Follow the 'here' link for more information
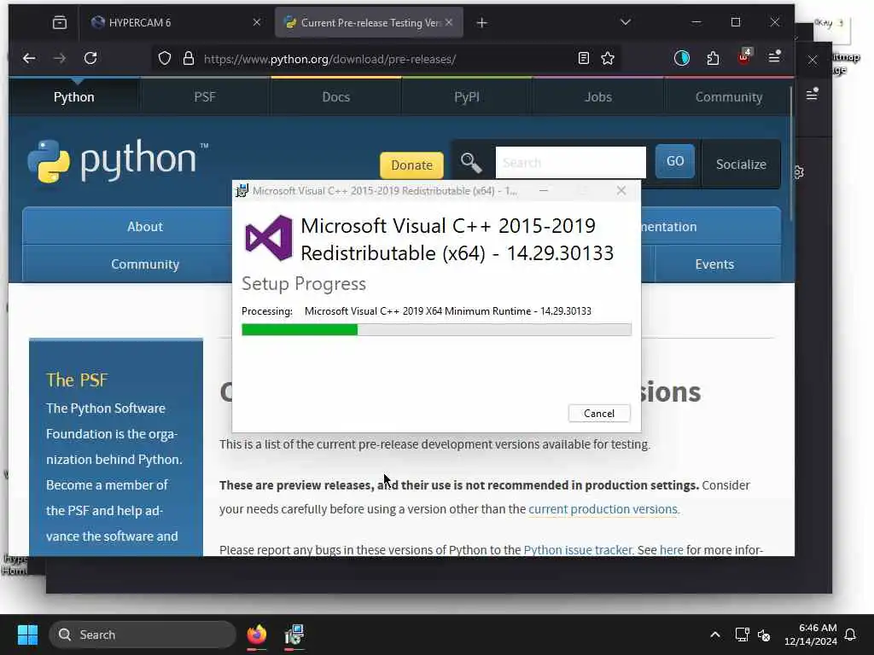 point(671,550)
